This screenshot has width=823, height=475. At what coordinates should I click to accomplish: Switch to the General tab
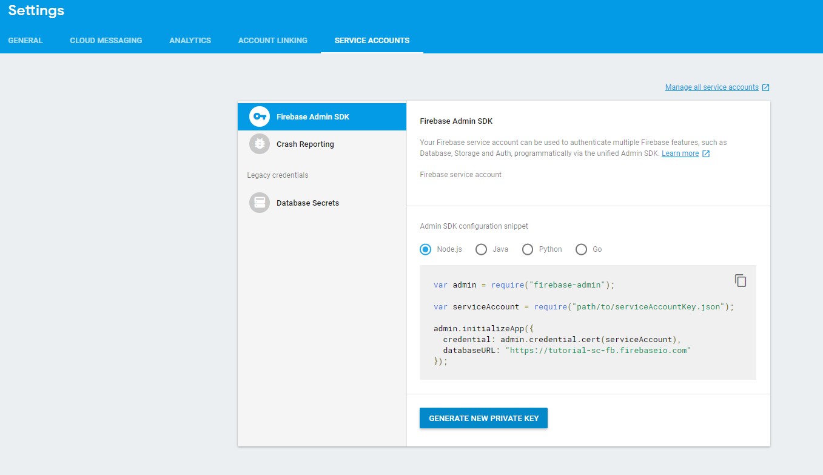click(x=25, y=41)
